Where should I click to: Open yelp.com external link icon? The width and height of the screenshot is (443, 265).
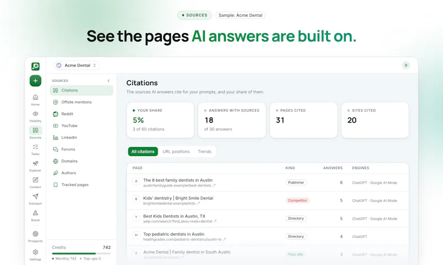tap(215, 221)
